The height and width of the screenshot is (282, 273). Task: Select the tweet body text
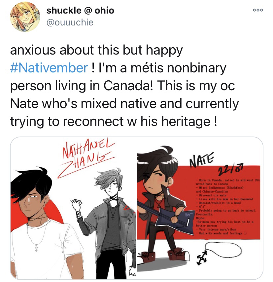(x=124, y=85)
